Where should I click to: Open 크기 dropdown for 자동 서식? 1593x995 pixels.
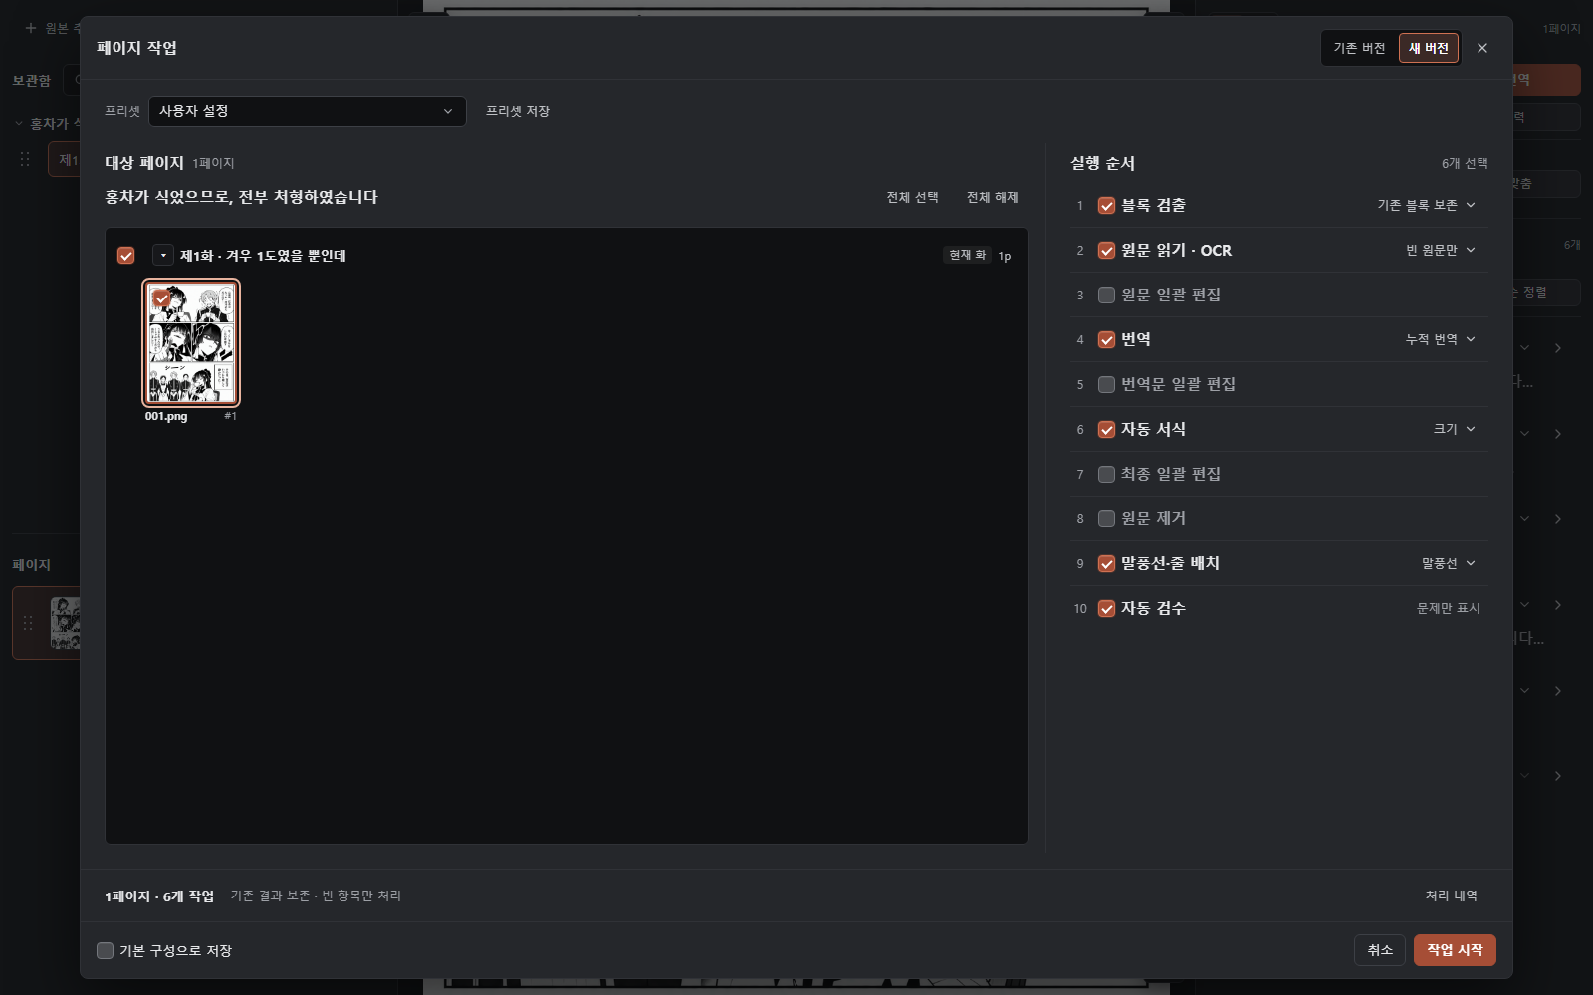(1454, 429)
